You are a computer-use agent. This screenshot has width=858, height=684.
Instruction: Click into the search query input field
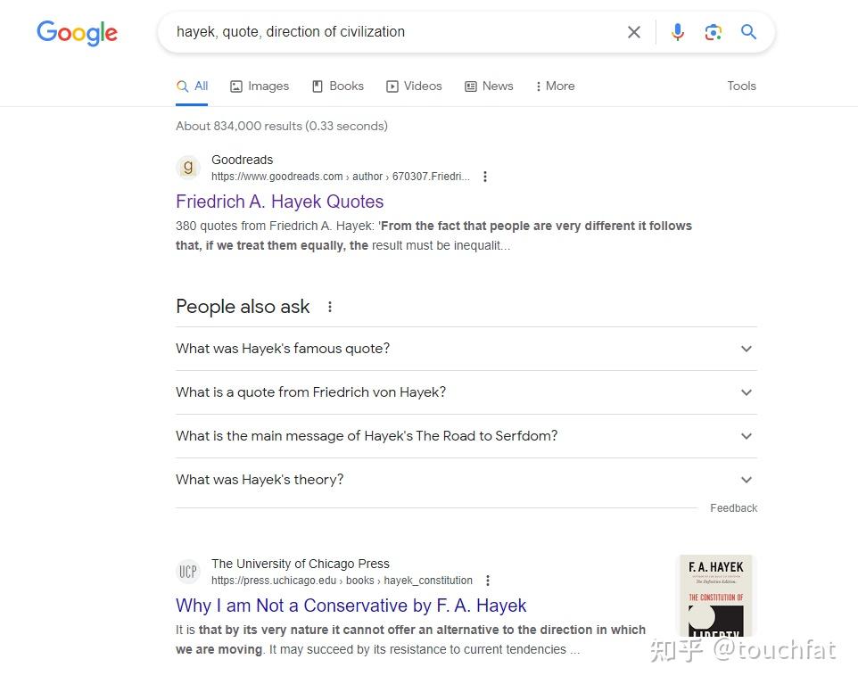click(392, 32)
